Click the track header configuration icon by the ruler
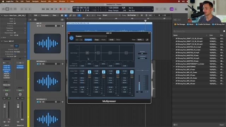This screenshot has height=127, width=226. pos(62,20)
